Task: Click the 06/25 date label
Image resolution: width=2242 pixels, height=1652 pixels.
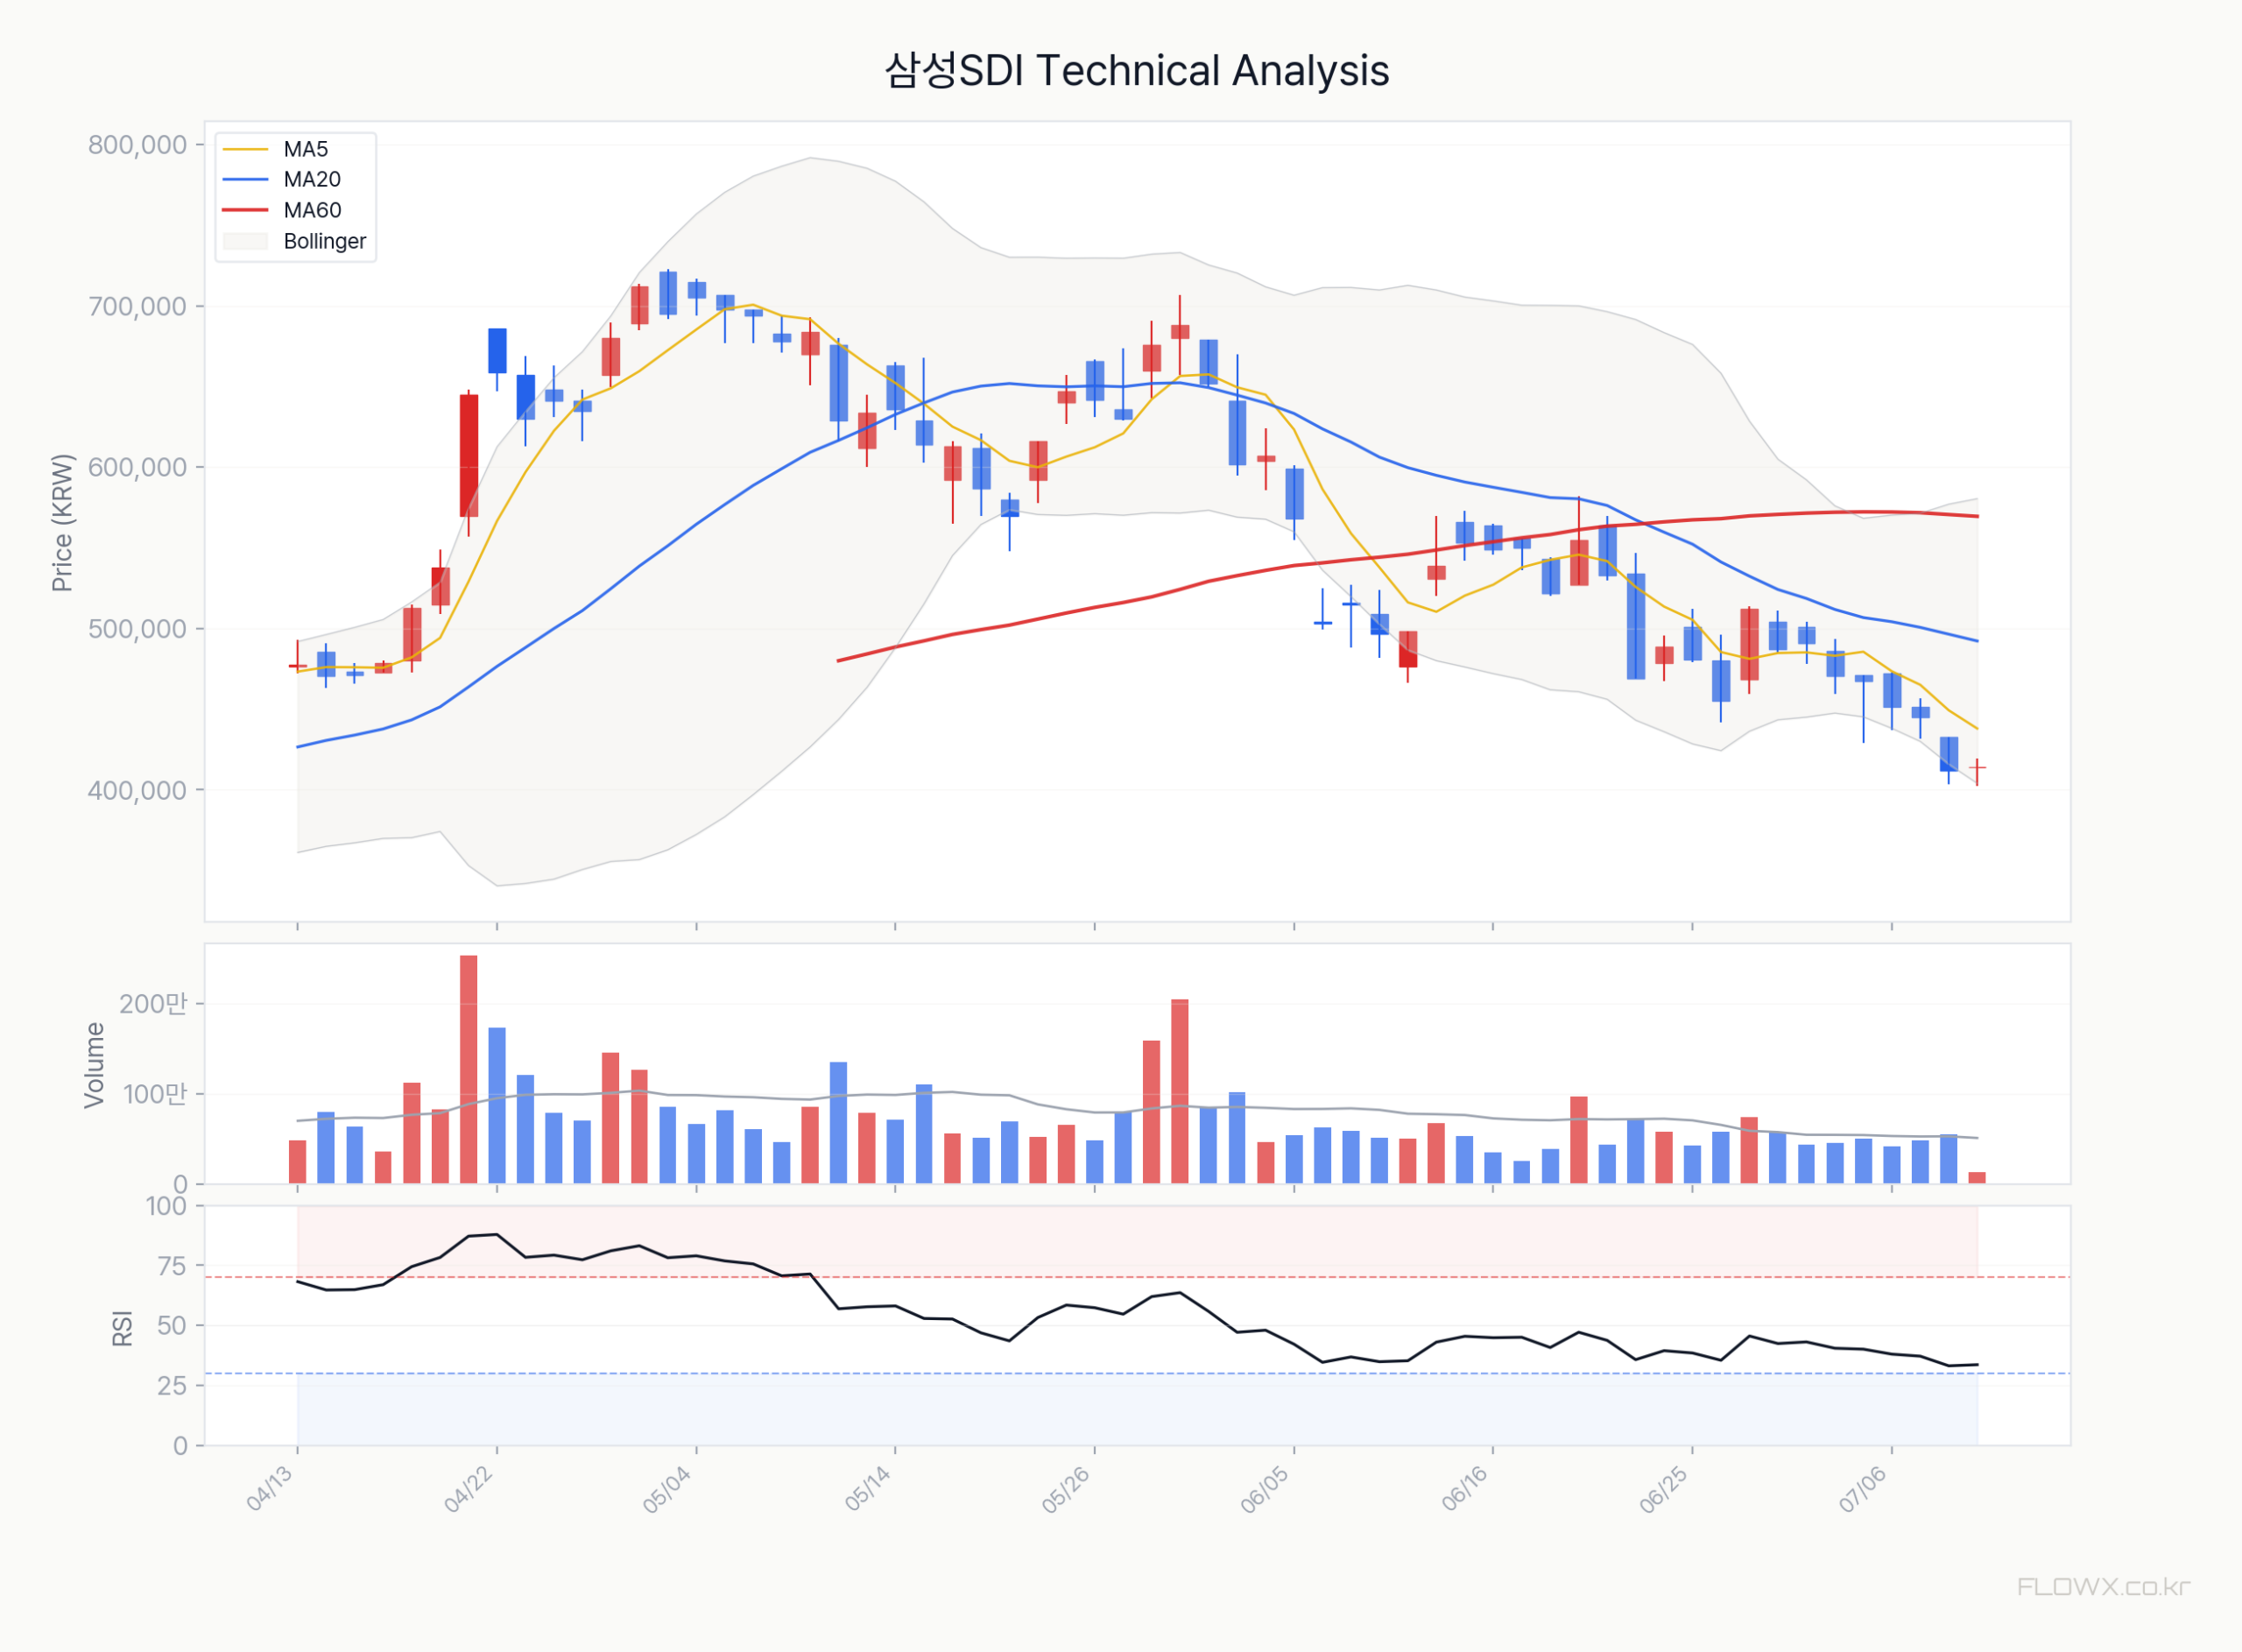Action: (1664, 1488)
